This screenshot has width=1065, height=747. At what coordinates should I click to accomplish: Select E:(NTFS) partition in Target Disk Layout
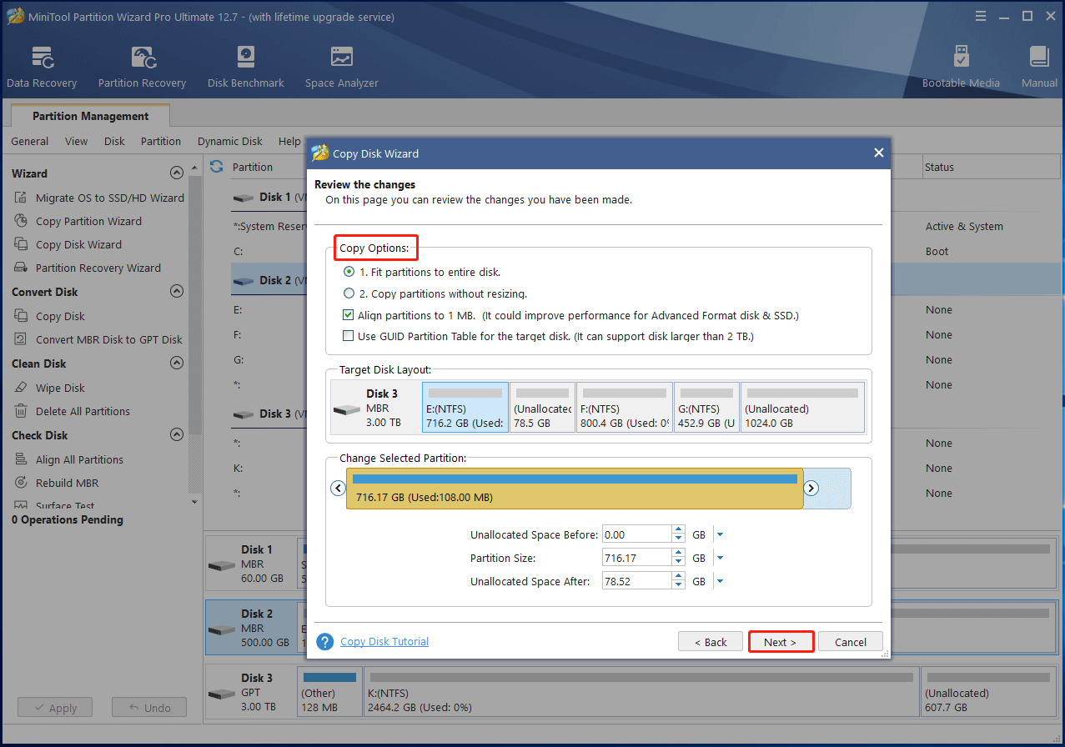(x=465, y=408)
